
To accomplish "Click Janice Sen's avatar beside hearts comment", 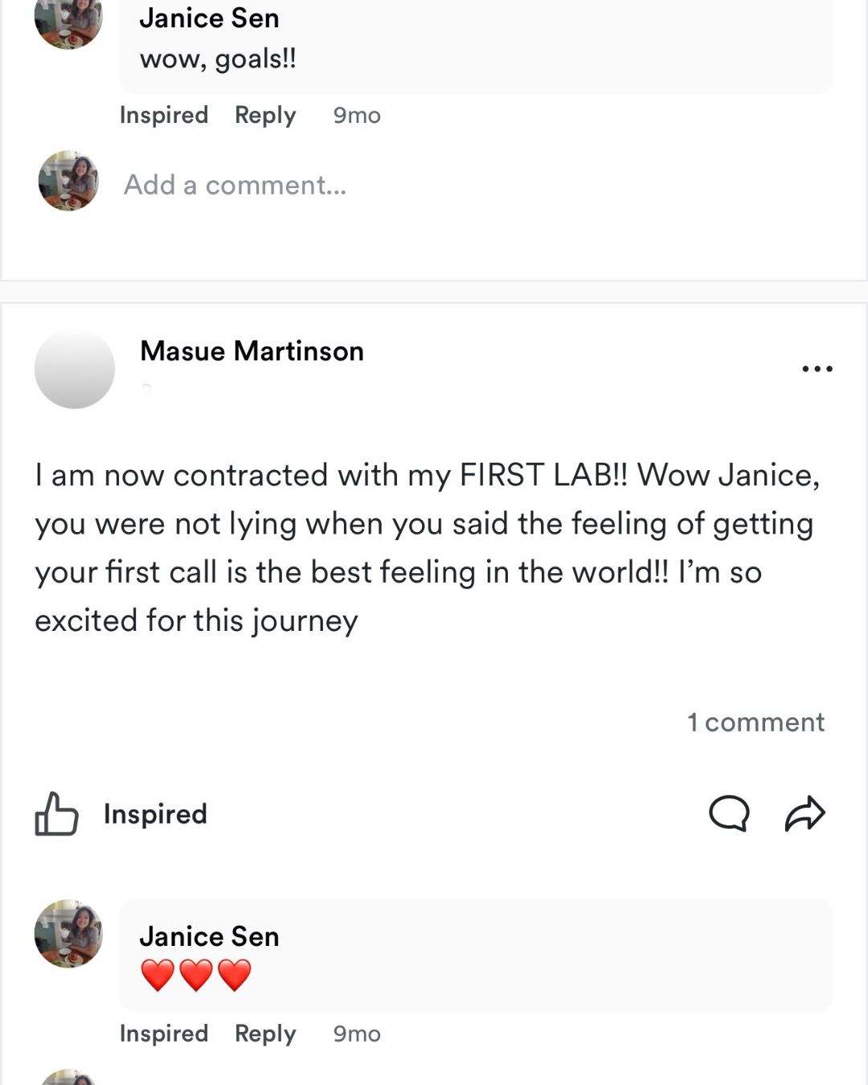I will pyautogui.click(x=69, y=934).
